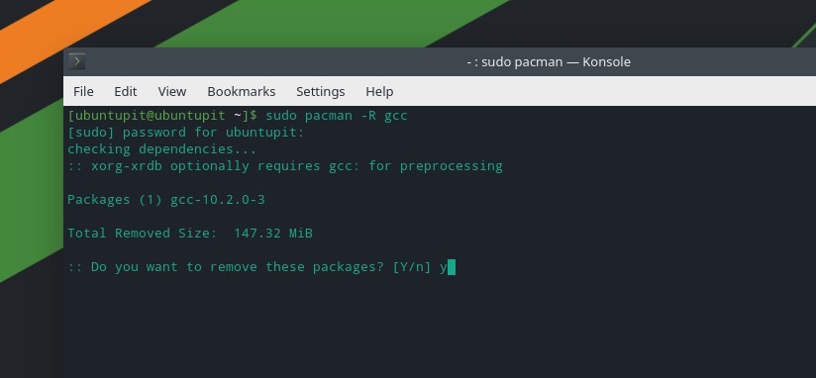Click the 'sudo pacman -R gcc' command text
Image resolution: width=816 pixels, height=378 pixels.
tap(336, 116)
